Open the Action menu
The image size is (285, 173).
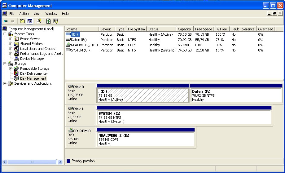24,14
